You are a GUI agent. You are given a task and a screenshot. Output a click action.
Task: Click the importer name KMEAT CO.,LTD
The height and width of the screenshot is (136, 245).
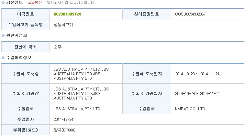point(190,109)
